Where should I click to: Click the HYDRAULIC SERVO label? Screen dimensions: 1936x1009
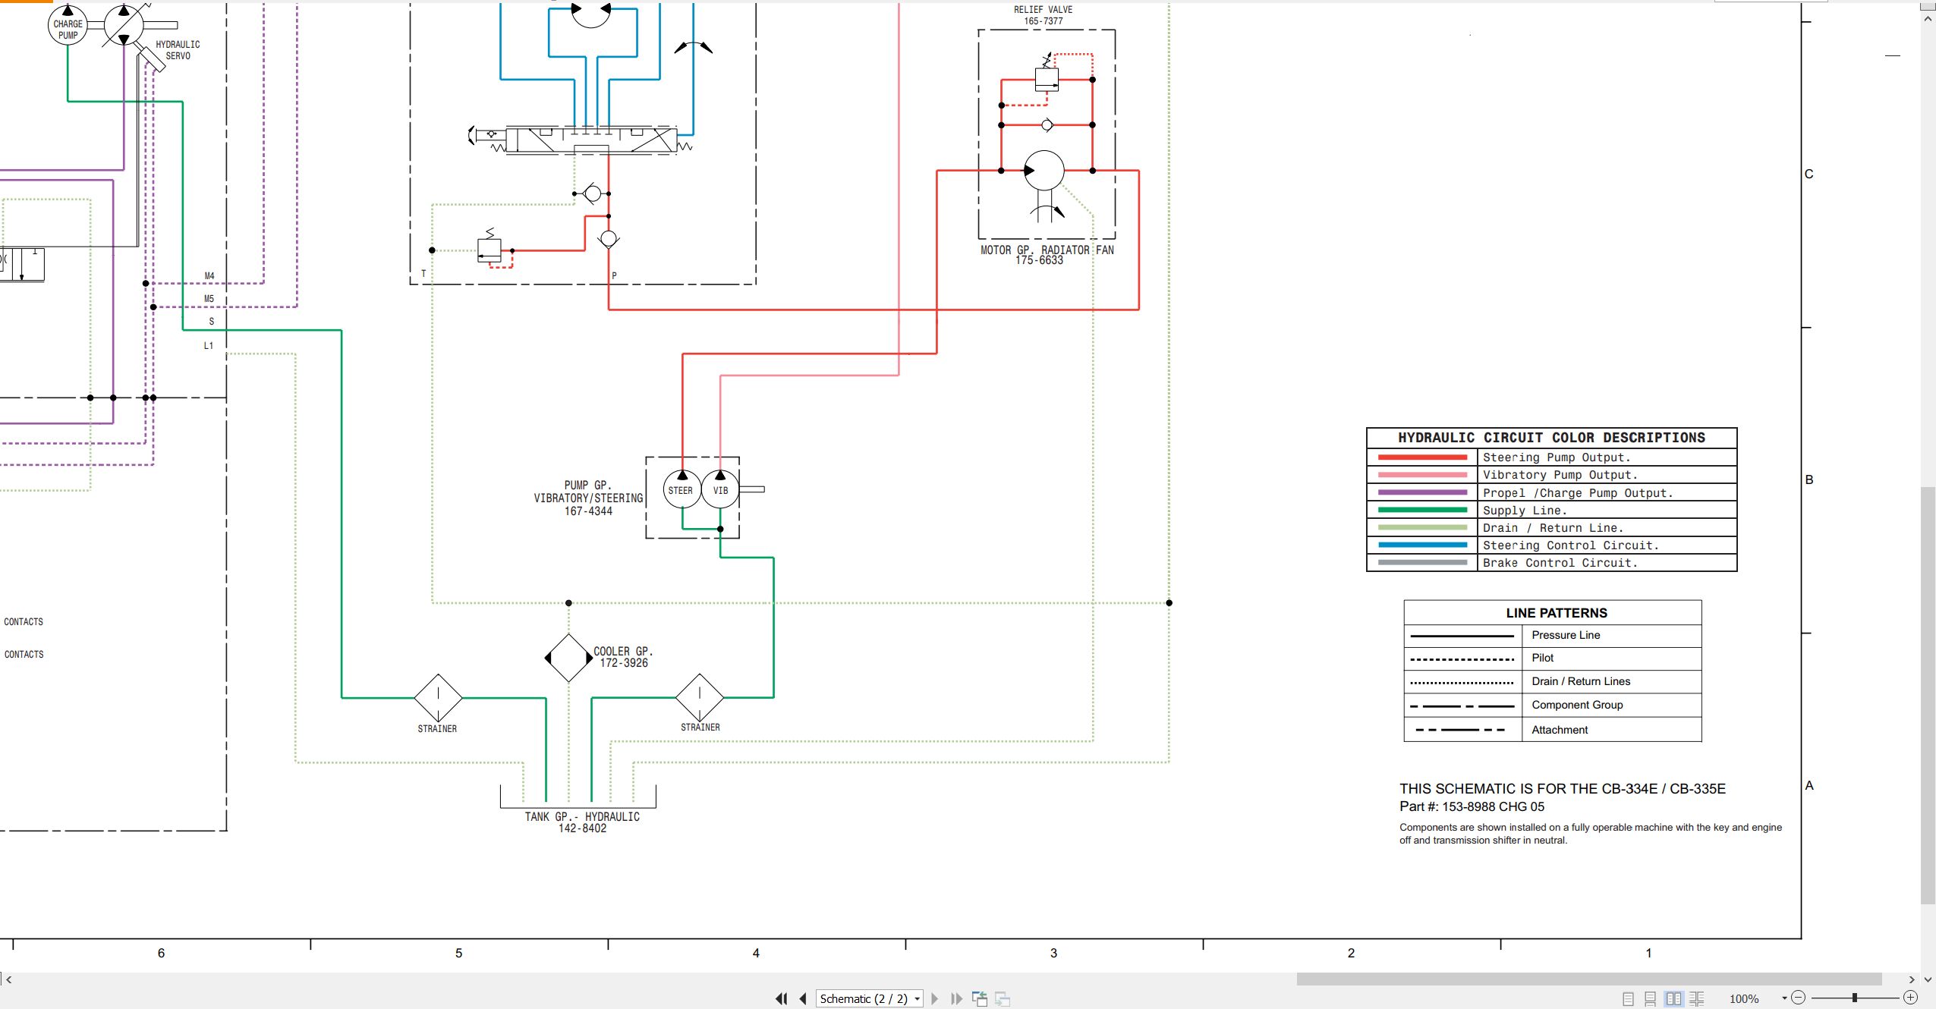178,50
